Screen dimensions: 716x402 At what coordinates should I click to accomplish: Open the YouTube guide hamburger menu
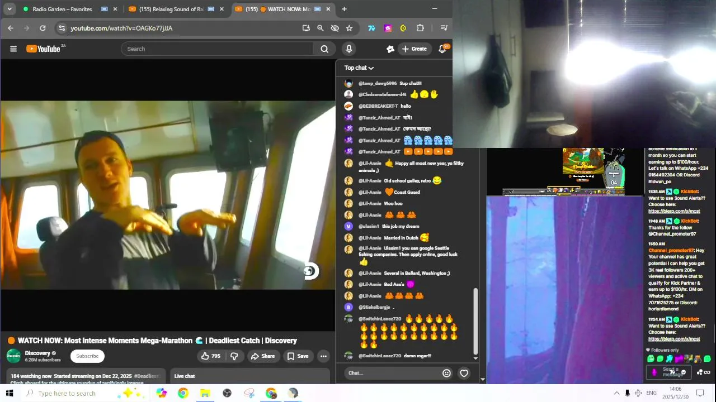[x=13, y=49]
